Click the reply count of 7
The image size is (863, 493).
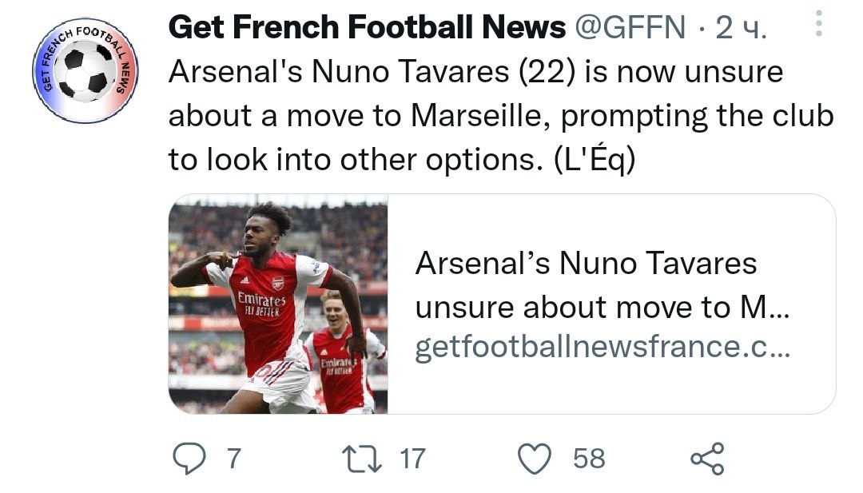233,459
